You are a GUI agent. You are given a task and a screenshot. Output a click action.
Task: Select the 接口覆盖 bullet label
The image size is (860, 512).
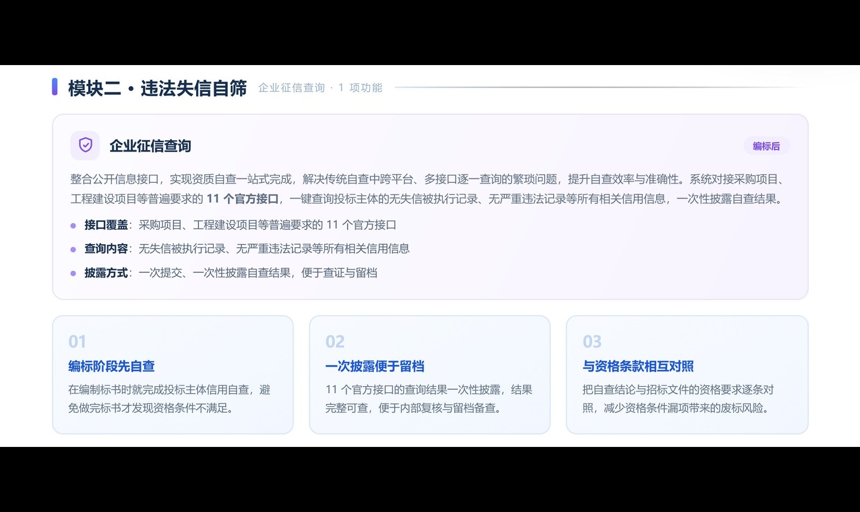coord(106,225)
